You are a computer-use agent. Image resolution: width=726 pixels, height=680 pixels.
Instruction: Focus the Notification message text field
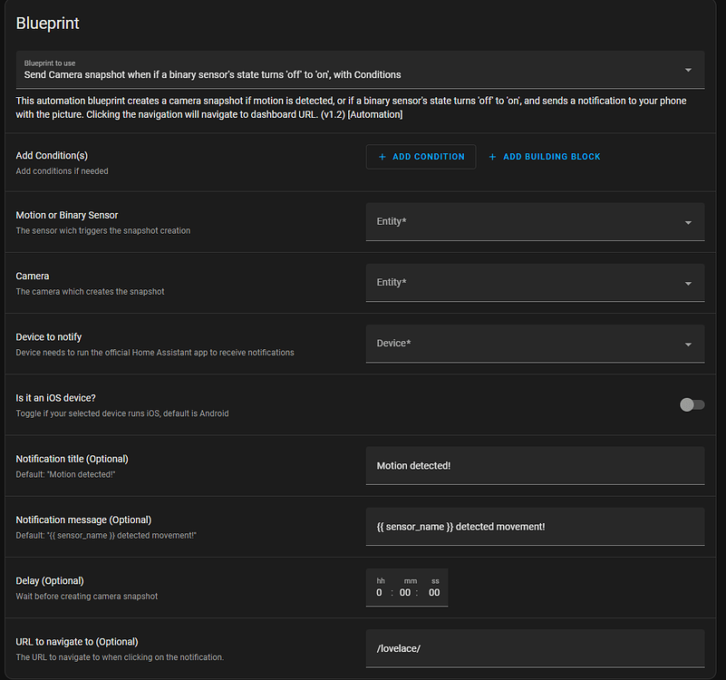(535, 527)
